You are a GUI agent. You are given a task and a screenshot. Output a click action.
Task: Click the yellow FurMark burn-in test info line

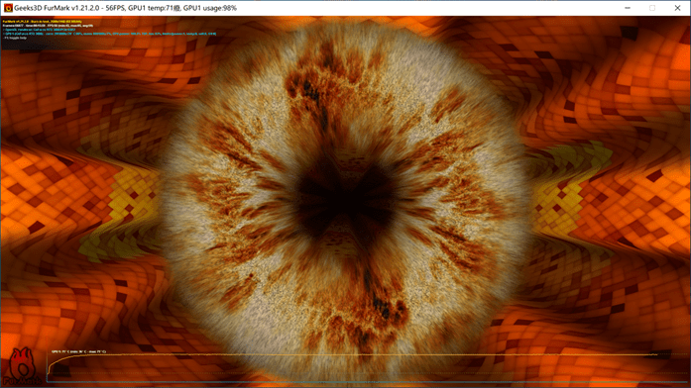tap(43, 21)
